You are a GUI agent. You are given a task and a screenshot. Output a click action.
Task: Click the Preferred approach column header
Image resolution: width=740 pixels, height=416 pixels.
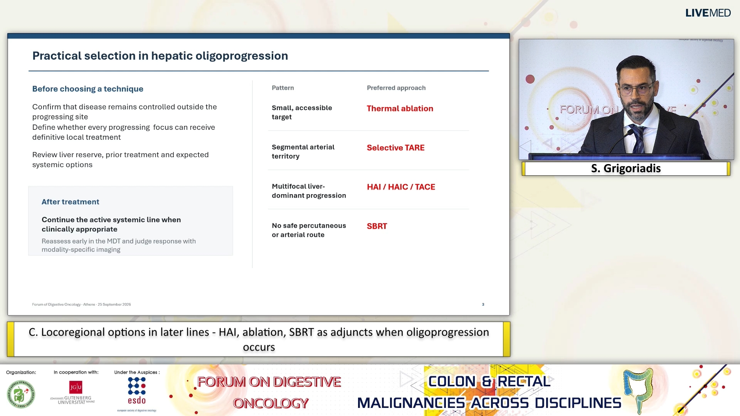pos(396,88)
